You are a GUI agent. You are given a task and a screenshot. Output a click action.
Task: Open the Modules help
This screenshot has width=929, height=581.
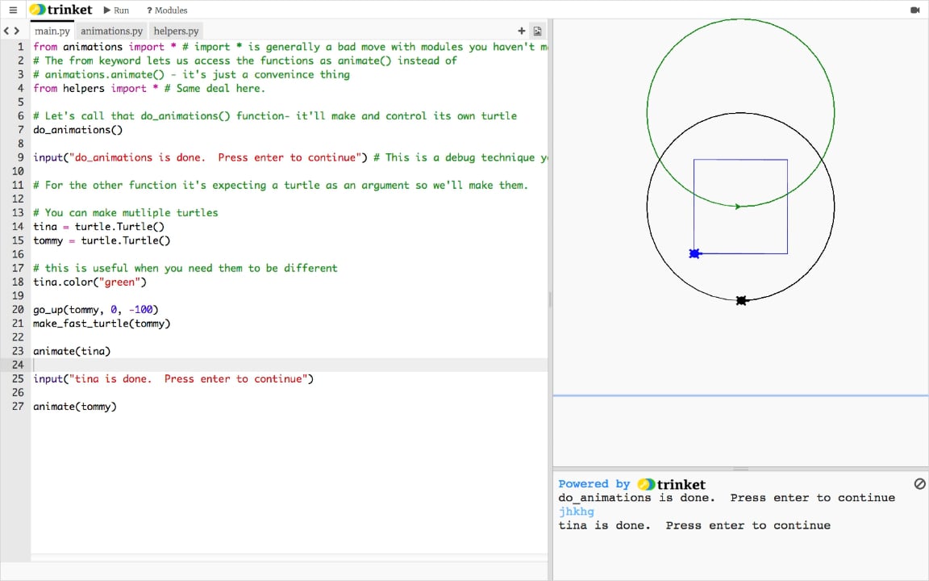[x=167, y=10]
